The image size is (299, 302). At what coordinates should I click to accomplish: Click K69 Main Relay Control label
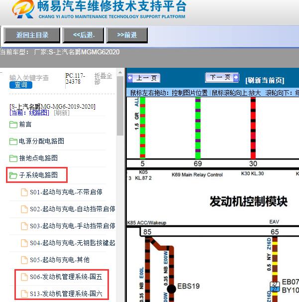pos(197,175)
